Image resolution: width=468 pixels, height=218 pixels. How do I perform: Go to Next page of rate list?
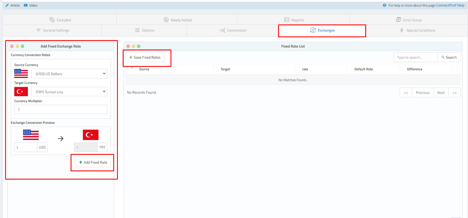point(441,93)
